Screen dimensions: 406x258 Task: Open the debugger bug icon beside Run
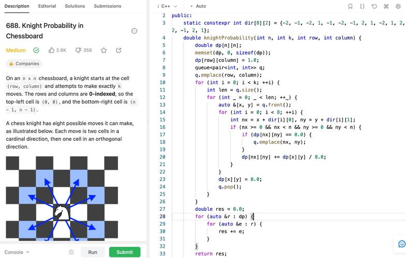(x=71, y=252)
